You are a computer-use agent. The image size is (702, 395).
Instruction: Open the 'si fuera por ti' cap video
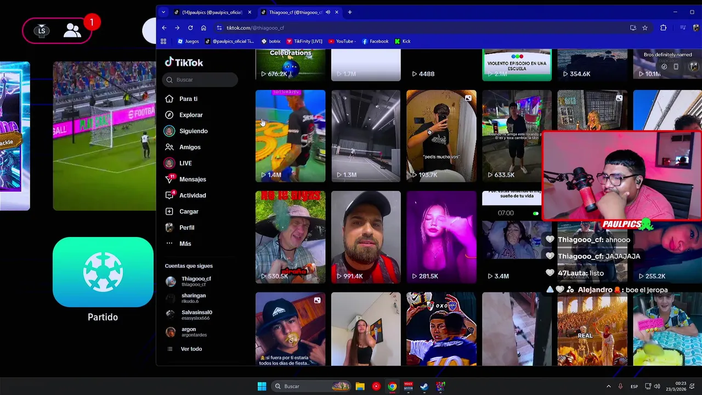click(290, 329)
